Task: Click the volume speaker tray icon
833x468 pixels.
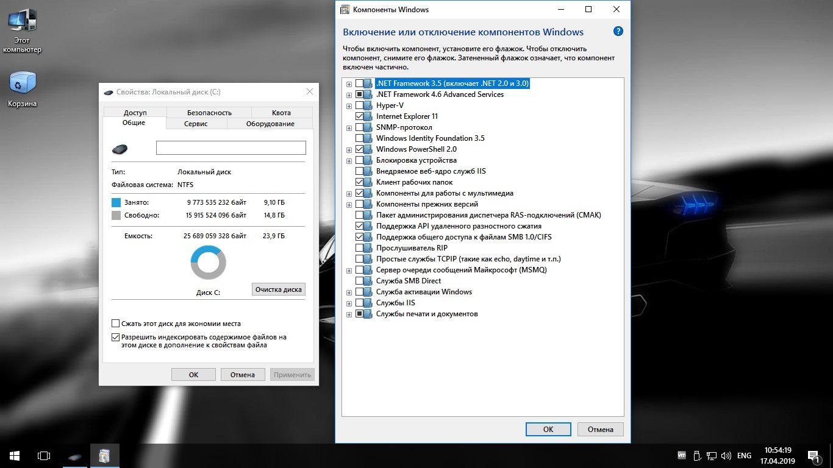Action: (726, 455)
